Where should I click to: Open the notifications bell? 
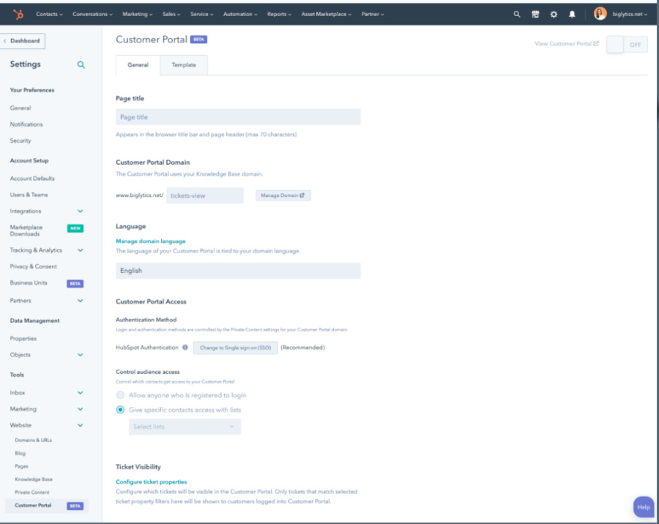(572, 15)
